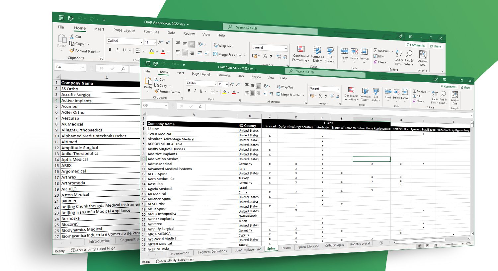Open Conditional Formatting in front window
This screenshot has width=498, height=271.
(351, 95)
